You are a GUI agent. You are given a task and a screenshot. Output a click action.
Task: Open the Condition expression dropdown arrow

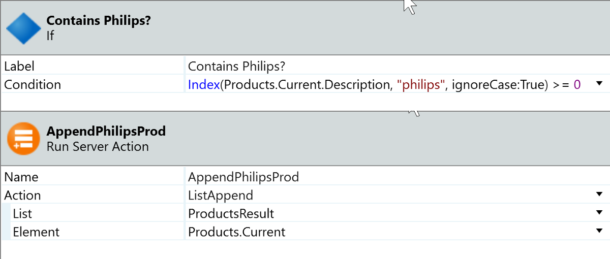(599, 84)
